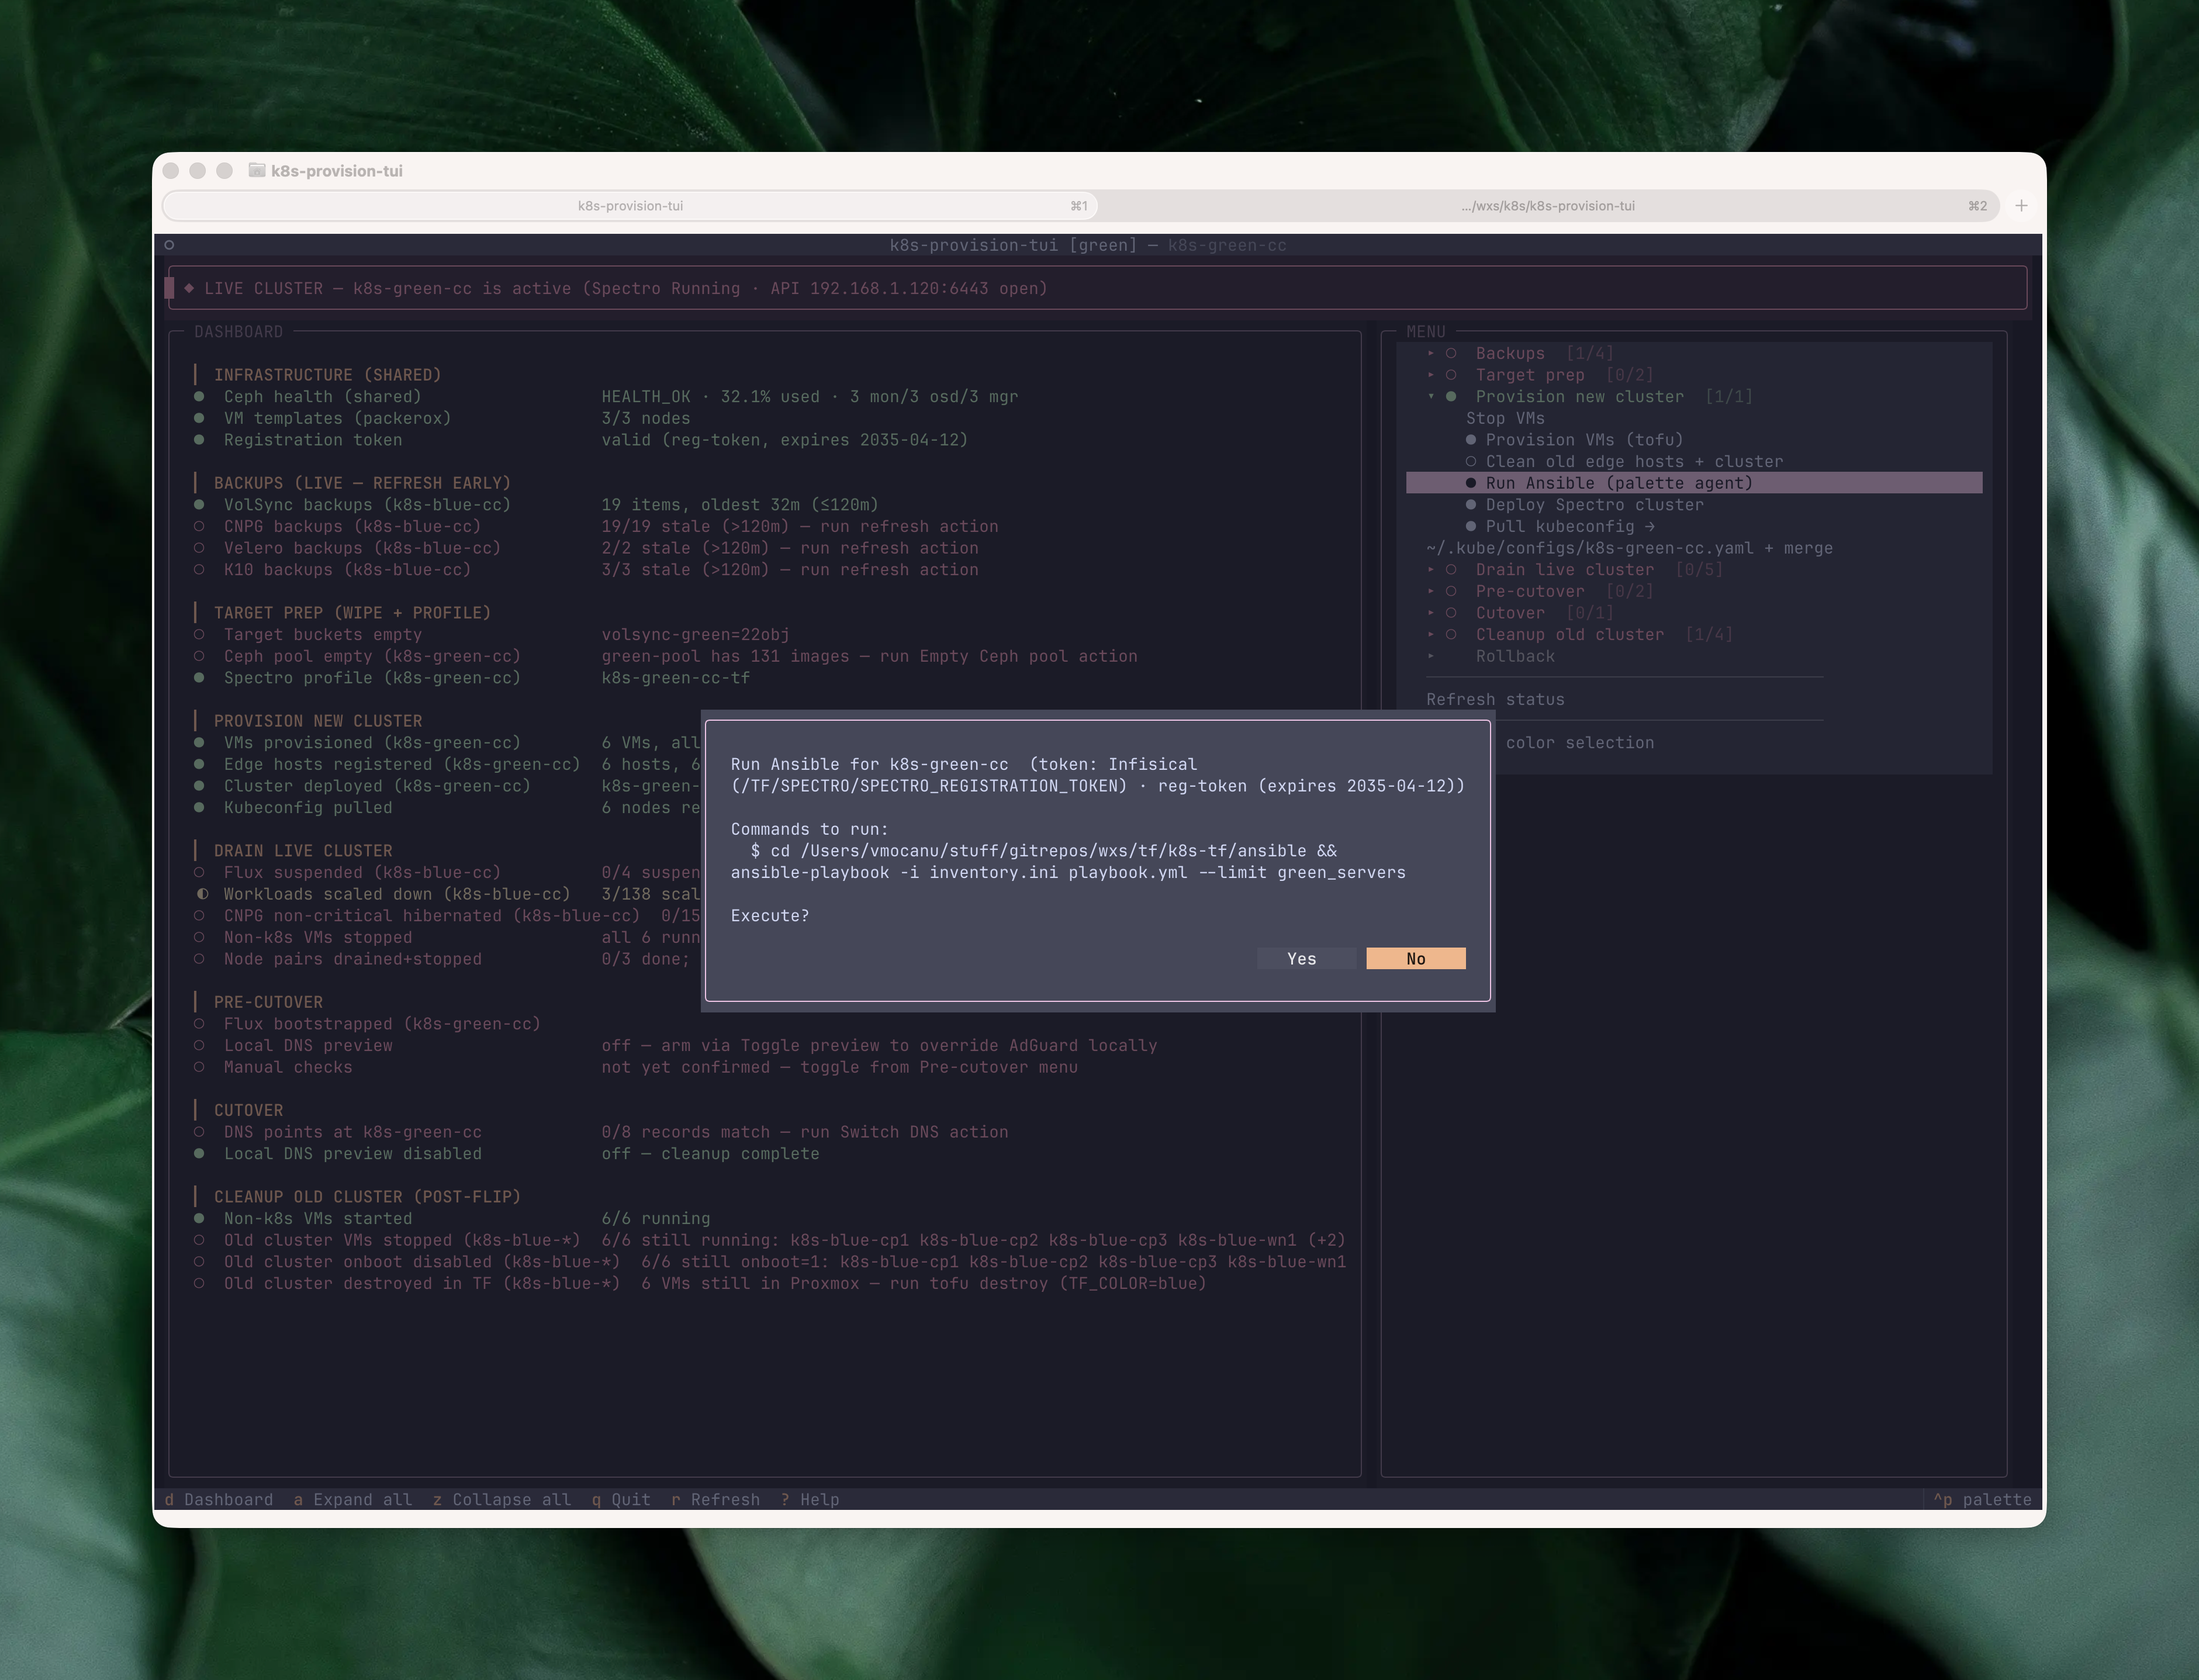
Task: Click Collapse all in footer
Action: (x=502, y=1499)
